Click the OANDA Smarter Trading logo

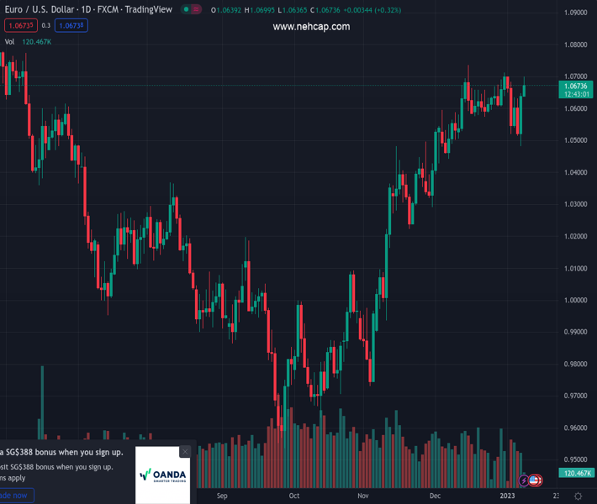(x=163, y=476)
